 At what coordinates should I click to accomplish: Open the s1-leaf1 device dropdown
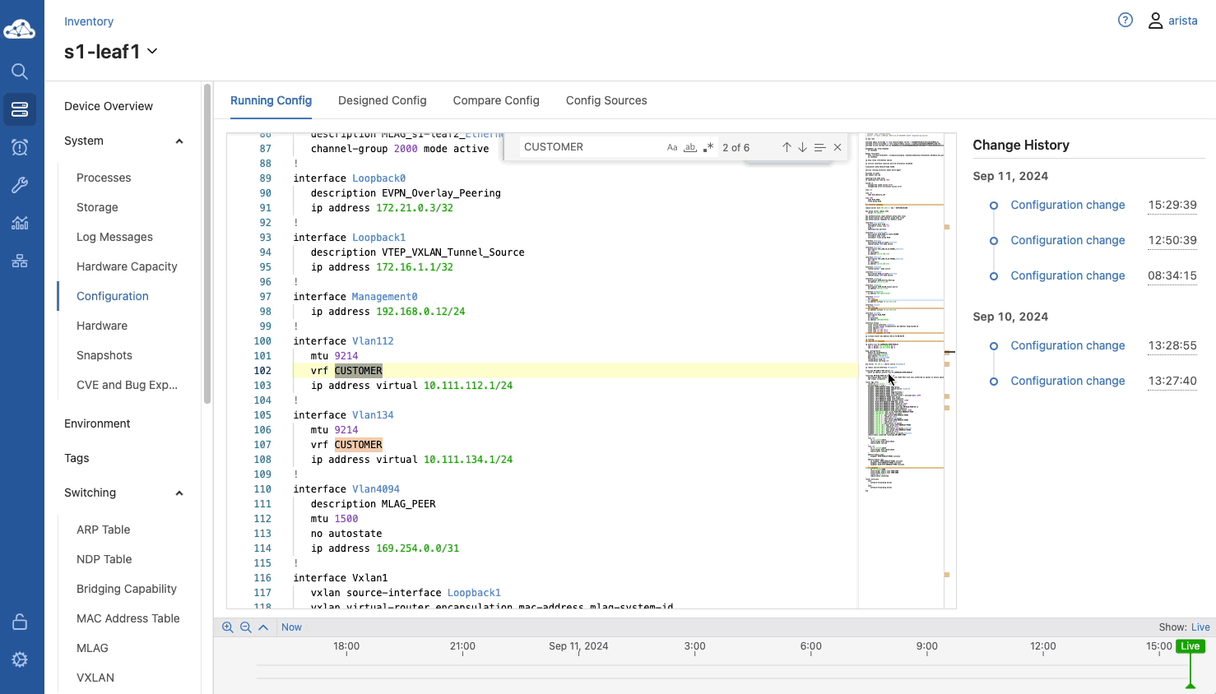click(x=152, y=52)
